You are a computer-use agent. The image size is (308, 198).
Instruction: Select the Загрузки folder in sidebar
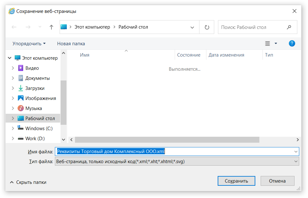(x=35, y=88)
